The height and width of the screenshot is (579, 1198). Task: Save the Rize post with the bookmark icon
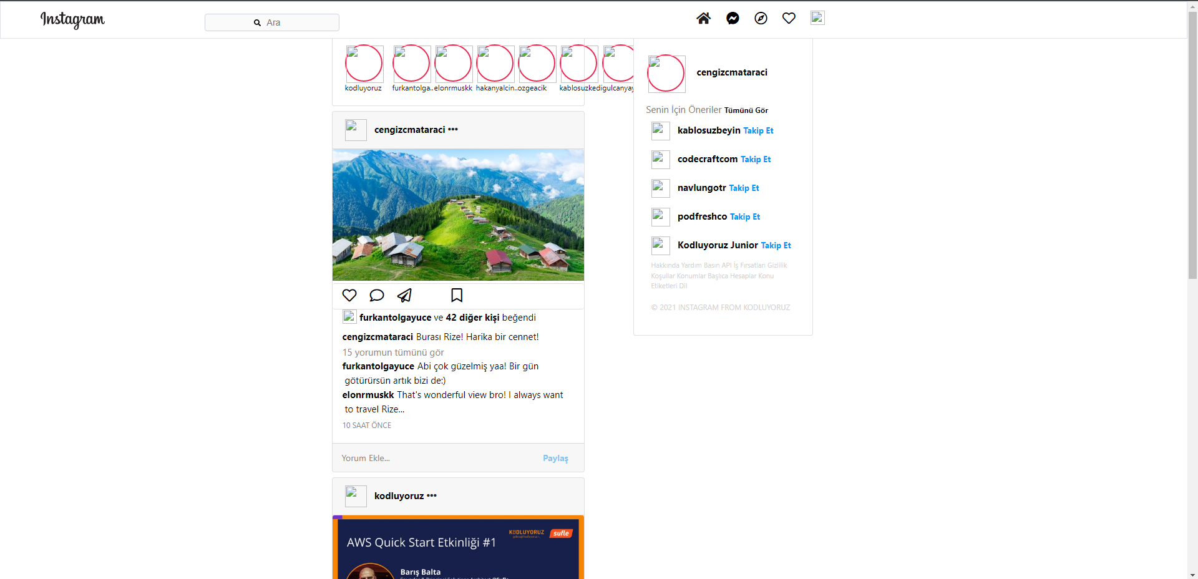pyautogui.click(x=456, y=295)
